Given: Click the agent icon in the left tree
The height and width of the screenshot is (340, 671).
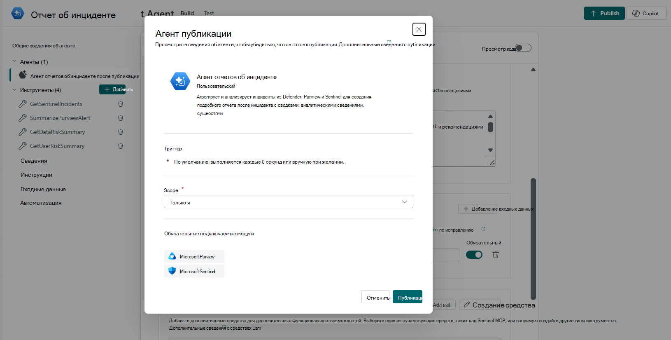Looking at the screenshot, I should point(23,75).
